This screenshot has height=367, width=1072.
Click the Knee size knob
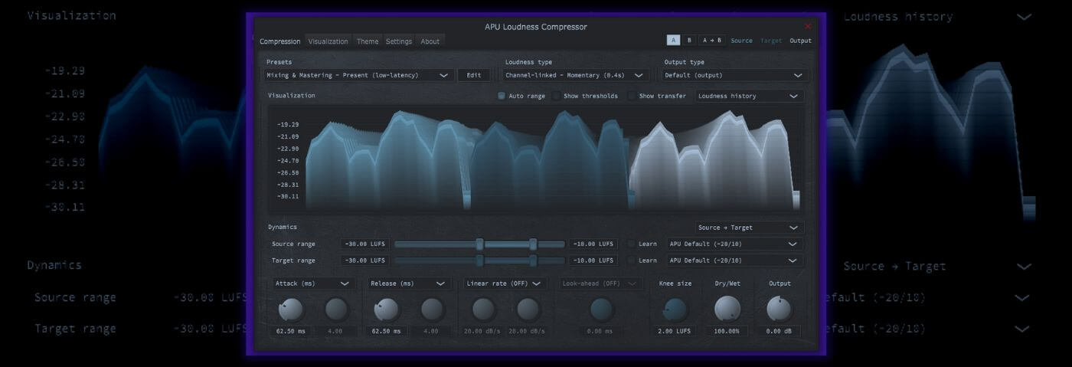(x=675, y=310)
